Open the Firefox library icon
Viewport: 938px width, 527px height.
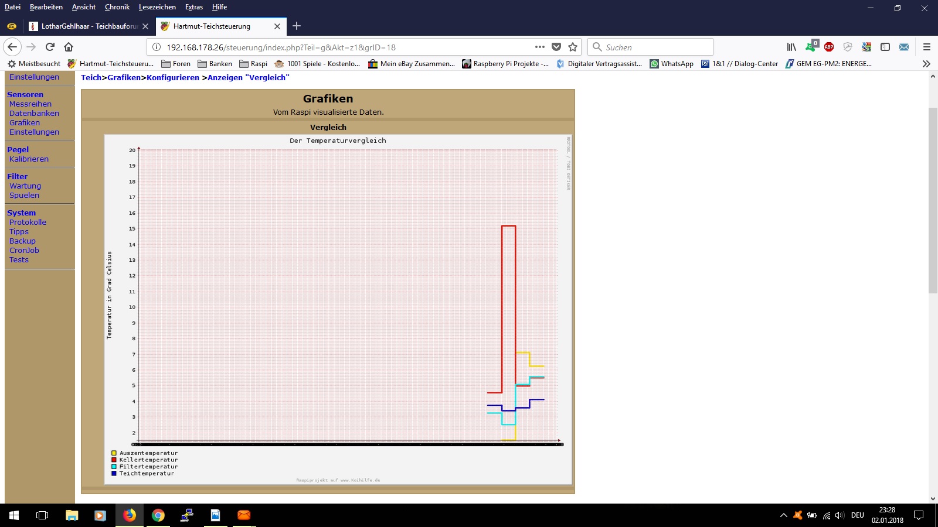pyautogui.click(x=791, y=47)
